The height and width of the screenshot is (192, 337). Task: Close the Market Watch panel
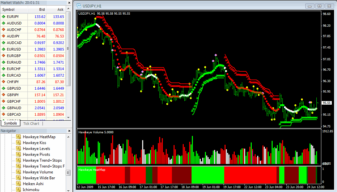coord(69,3)
